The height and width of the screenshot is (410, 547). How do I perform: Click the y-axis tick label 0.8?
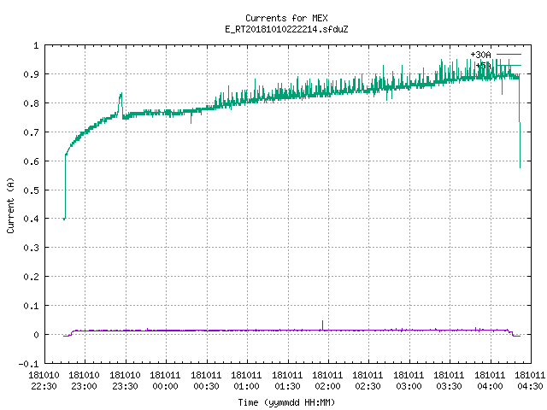(x=31, y=103)
